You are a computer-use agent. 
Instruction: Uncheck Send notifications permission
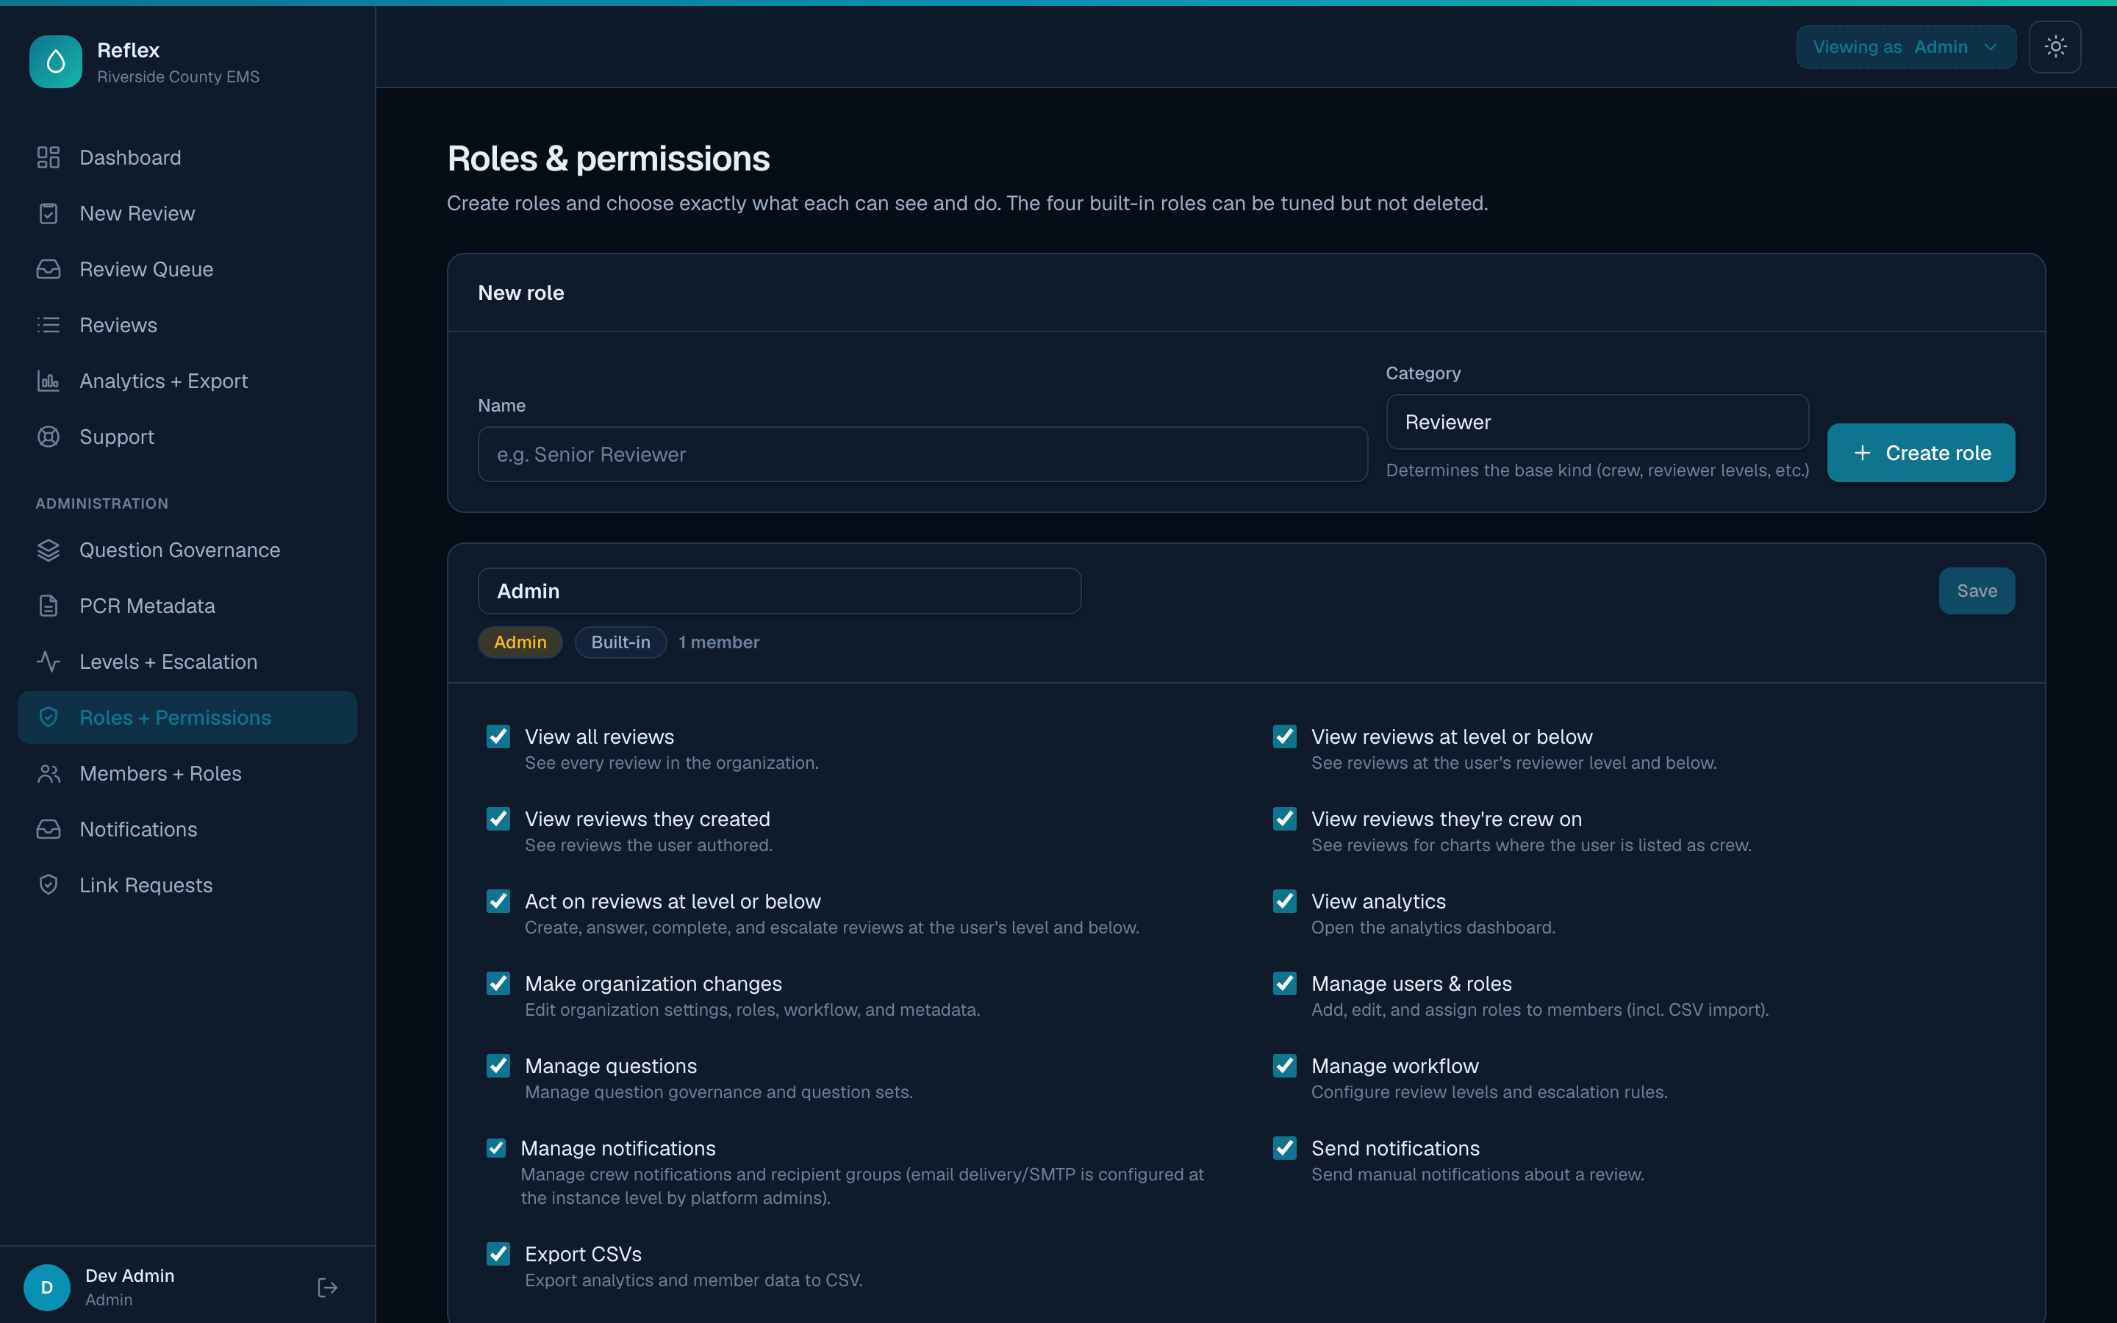pyautogui.click(x=1285, y=1148)
